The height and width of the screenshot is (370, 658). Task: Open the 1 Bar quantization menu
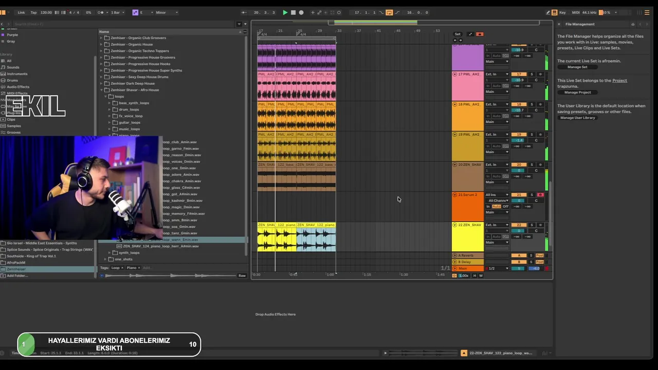(118, 12)
